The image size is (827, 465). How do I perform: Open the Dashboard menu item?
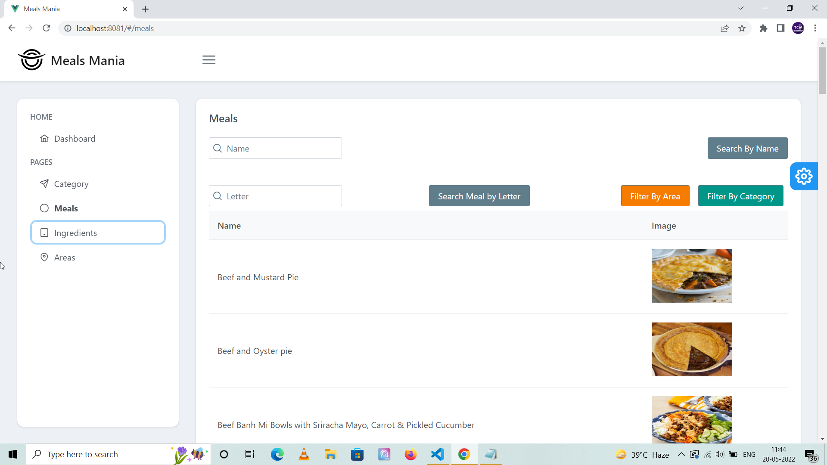75,138
